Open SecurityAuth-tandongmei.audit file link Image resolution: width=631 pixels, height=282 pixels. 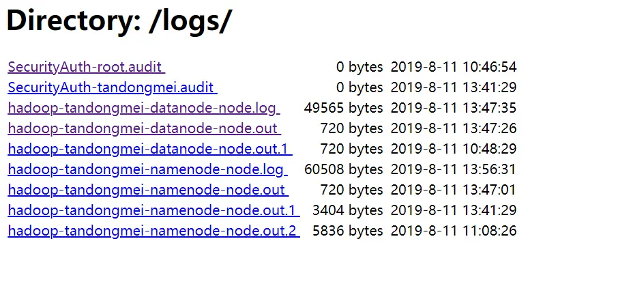(112, 87)
